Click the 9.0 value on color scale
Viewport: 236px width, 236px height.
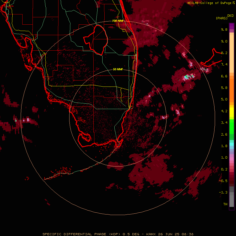pyautogui.click(x=224, y=41)
